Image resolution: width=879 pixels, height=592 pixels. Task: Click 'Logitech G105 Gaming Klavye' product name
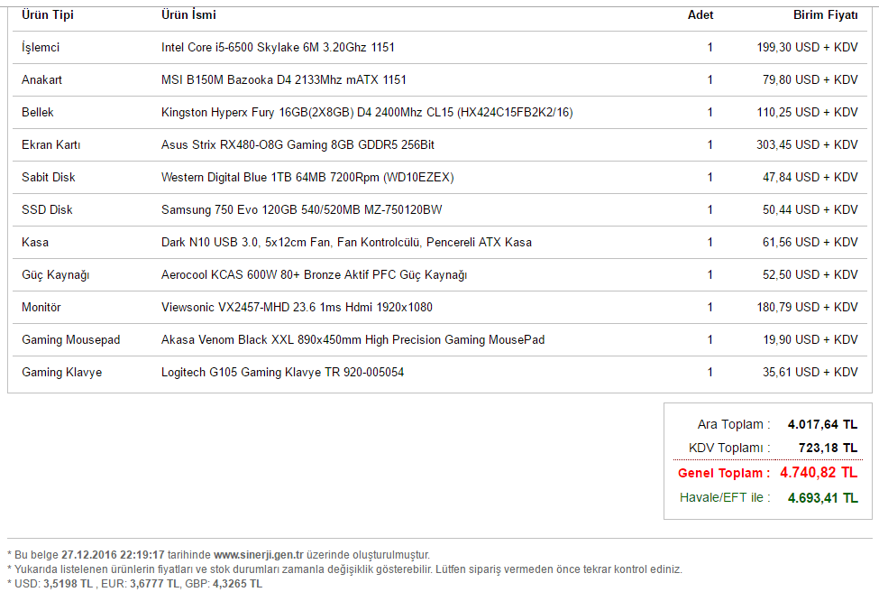(x=282, y=373)
